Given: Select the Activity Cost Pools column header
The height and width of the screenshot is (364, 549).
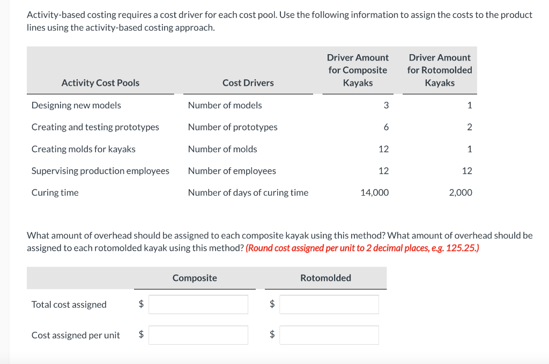Looking at the screenshot, I should click(x=100, y=83).
